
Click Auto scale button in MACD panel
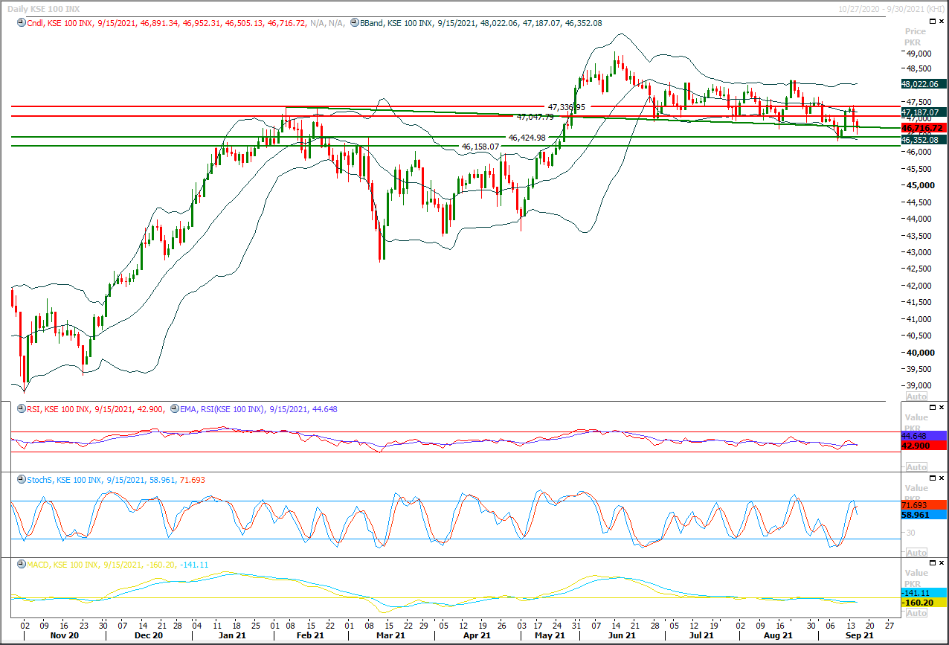(917, 613)
